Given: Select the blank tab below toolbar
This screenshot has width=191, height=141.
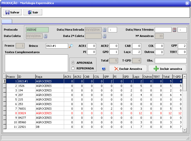Looking at the screenshot, I should (7, 21).
